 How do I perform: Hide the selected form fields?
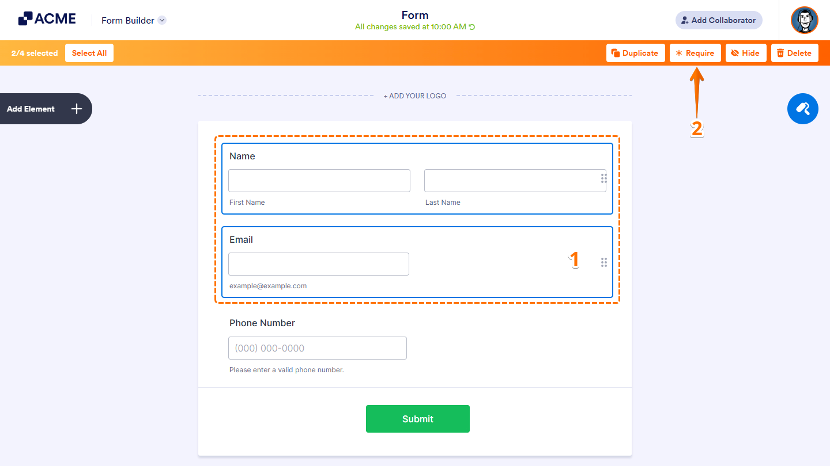click(746, 52)
